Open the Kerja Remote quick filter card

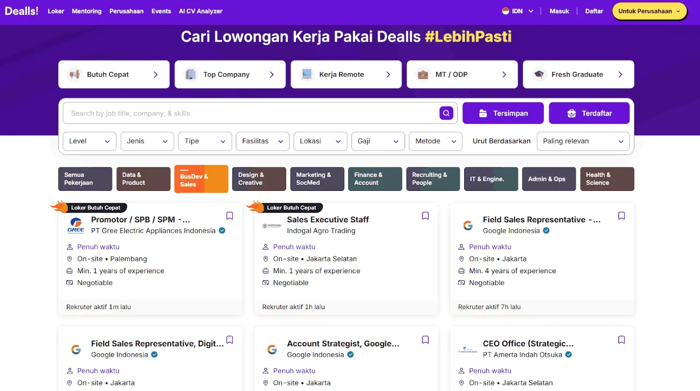tap(346, 74)
